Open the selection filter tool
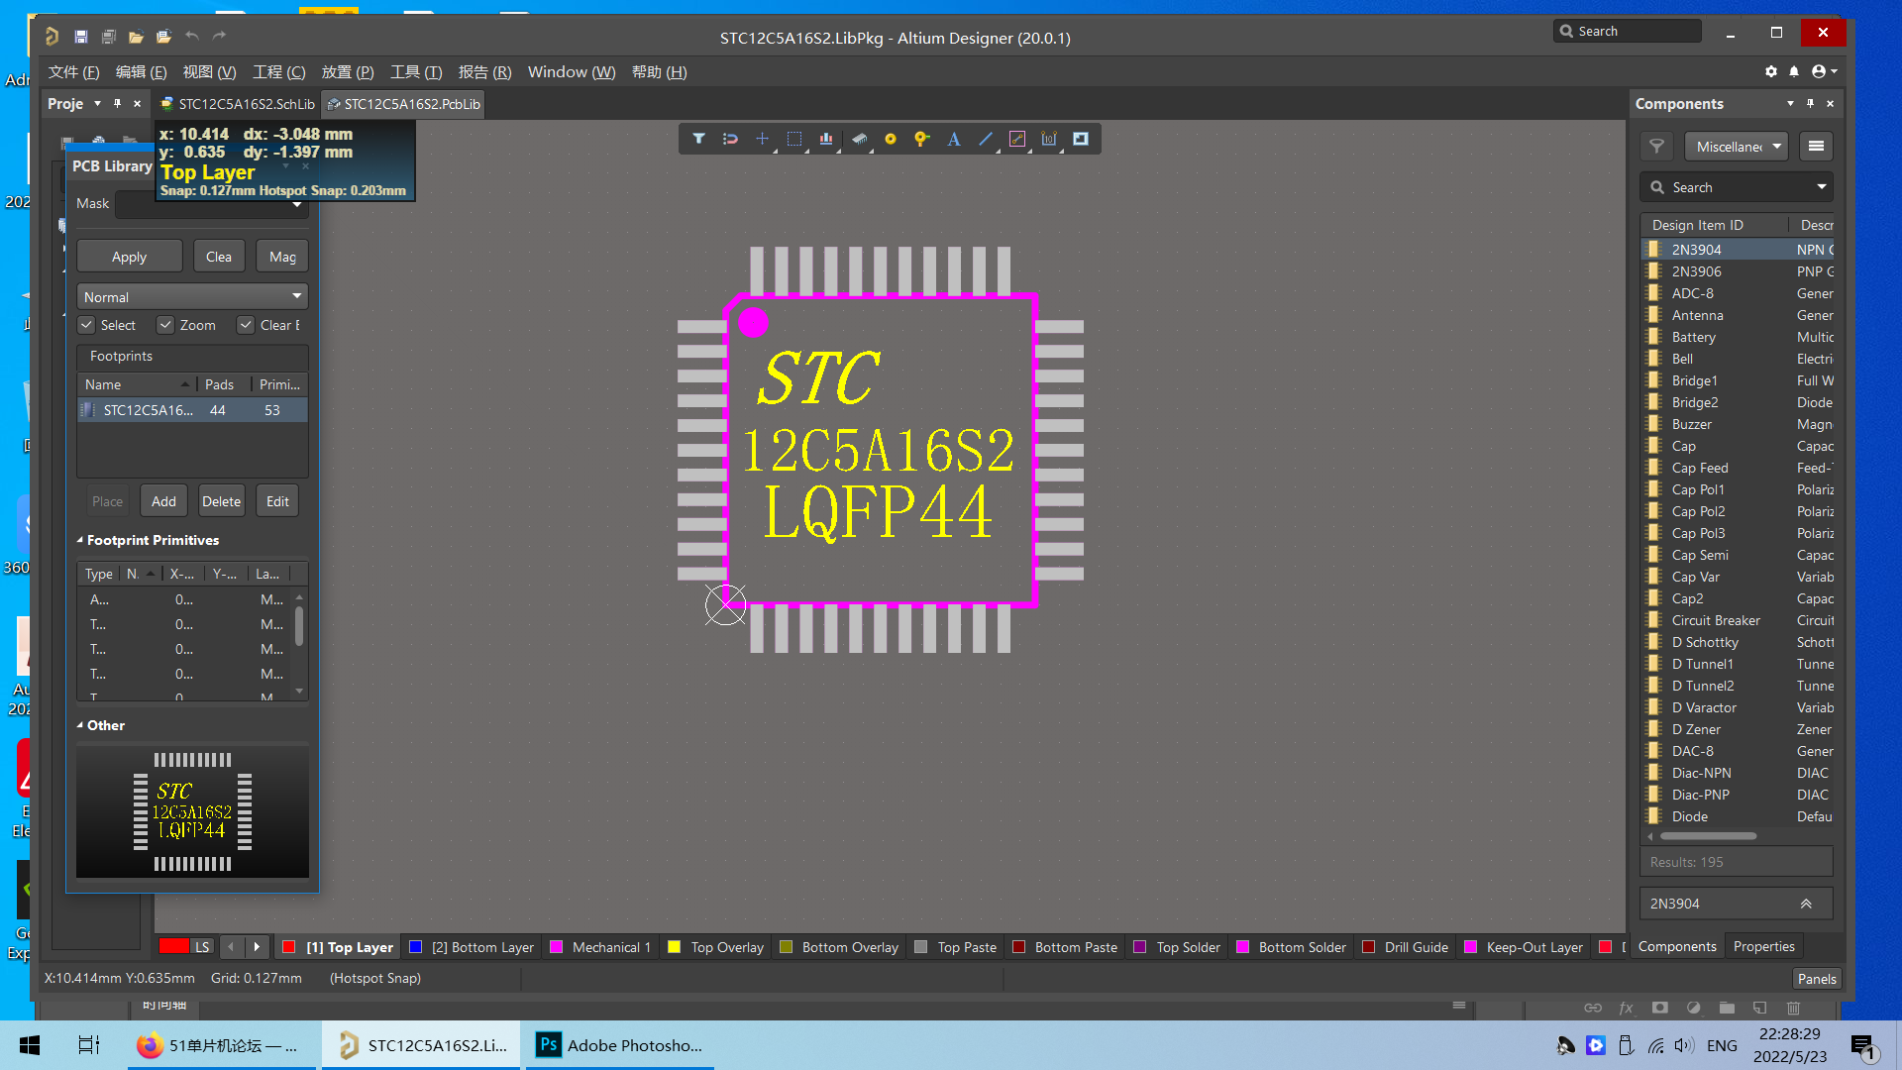1902x1070 pixels. [698, 139]
